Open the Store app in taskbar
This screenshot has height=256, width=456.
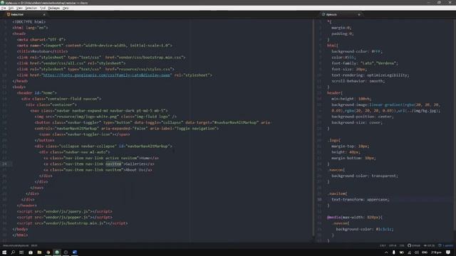[31, 252]
